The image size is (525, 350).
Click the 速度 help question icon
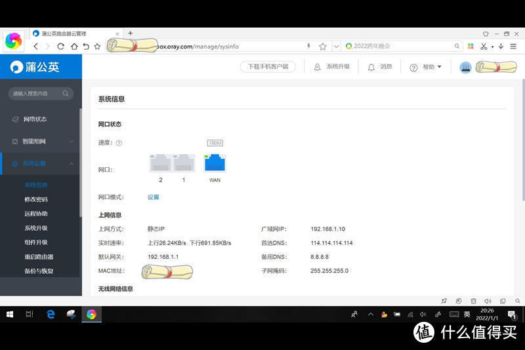[119, 143]
